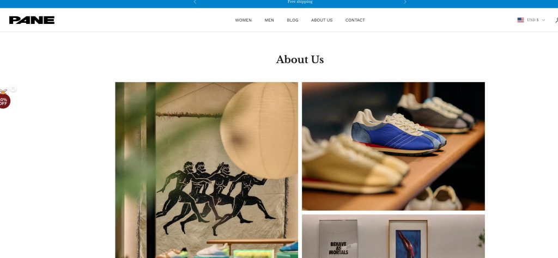Viewport: 558px width, 258px height.
Task: Open the MEN menu
Action: [x=269, y=20]
